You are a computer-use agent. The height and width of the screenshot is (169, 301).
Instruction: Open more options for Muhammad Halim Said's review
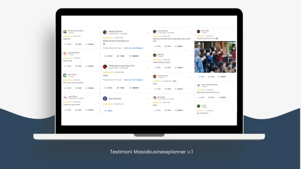coord(147,67)
